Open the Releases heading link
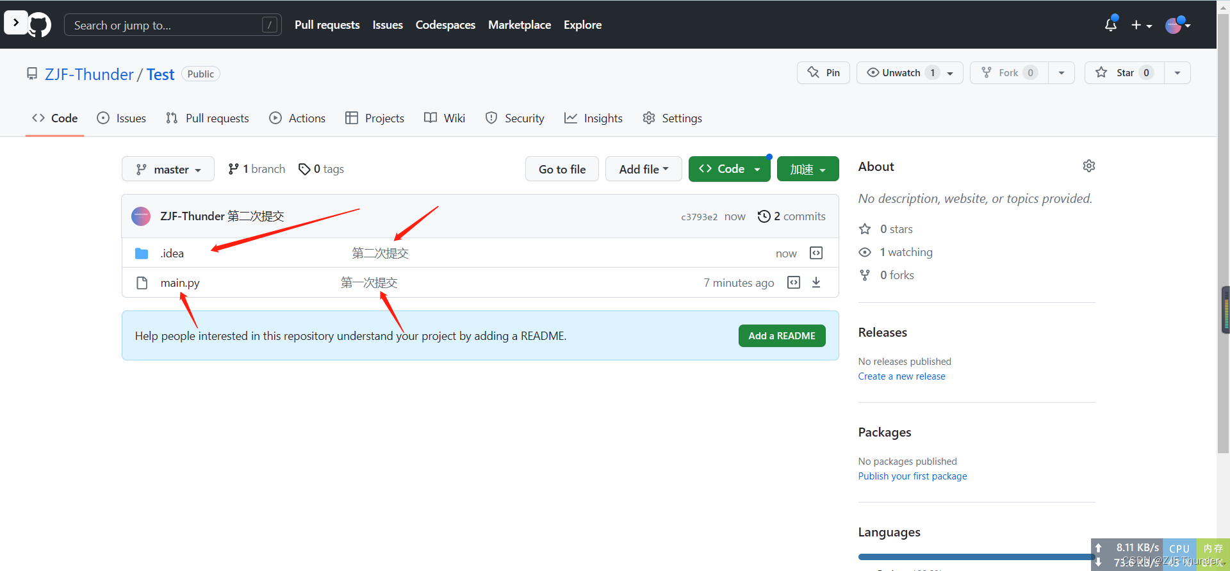The height and width of the screenshot is (571, 1230). coord(883,332)
